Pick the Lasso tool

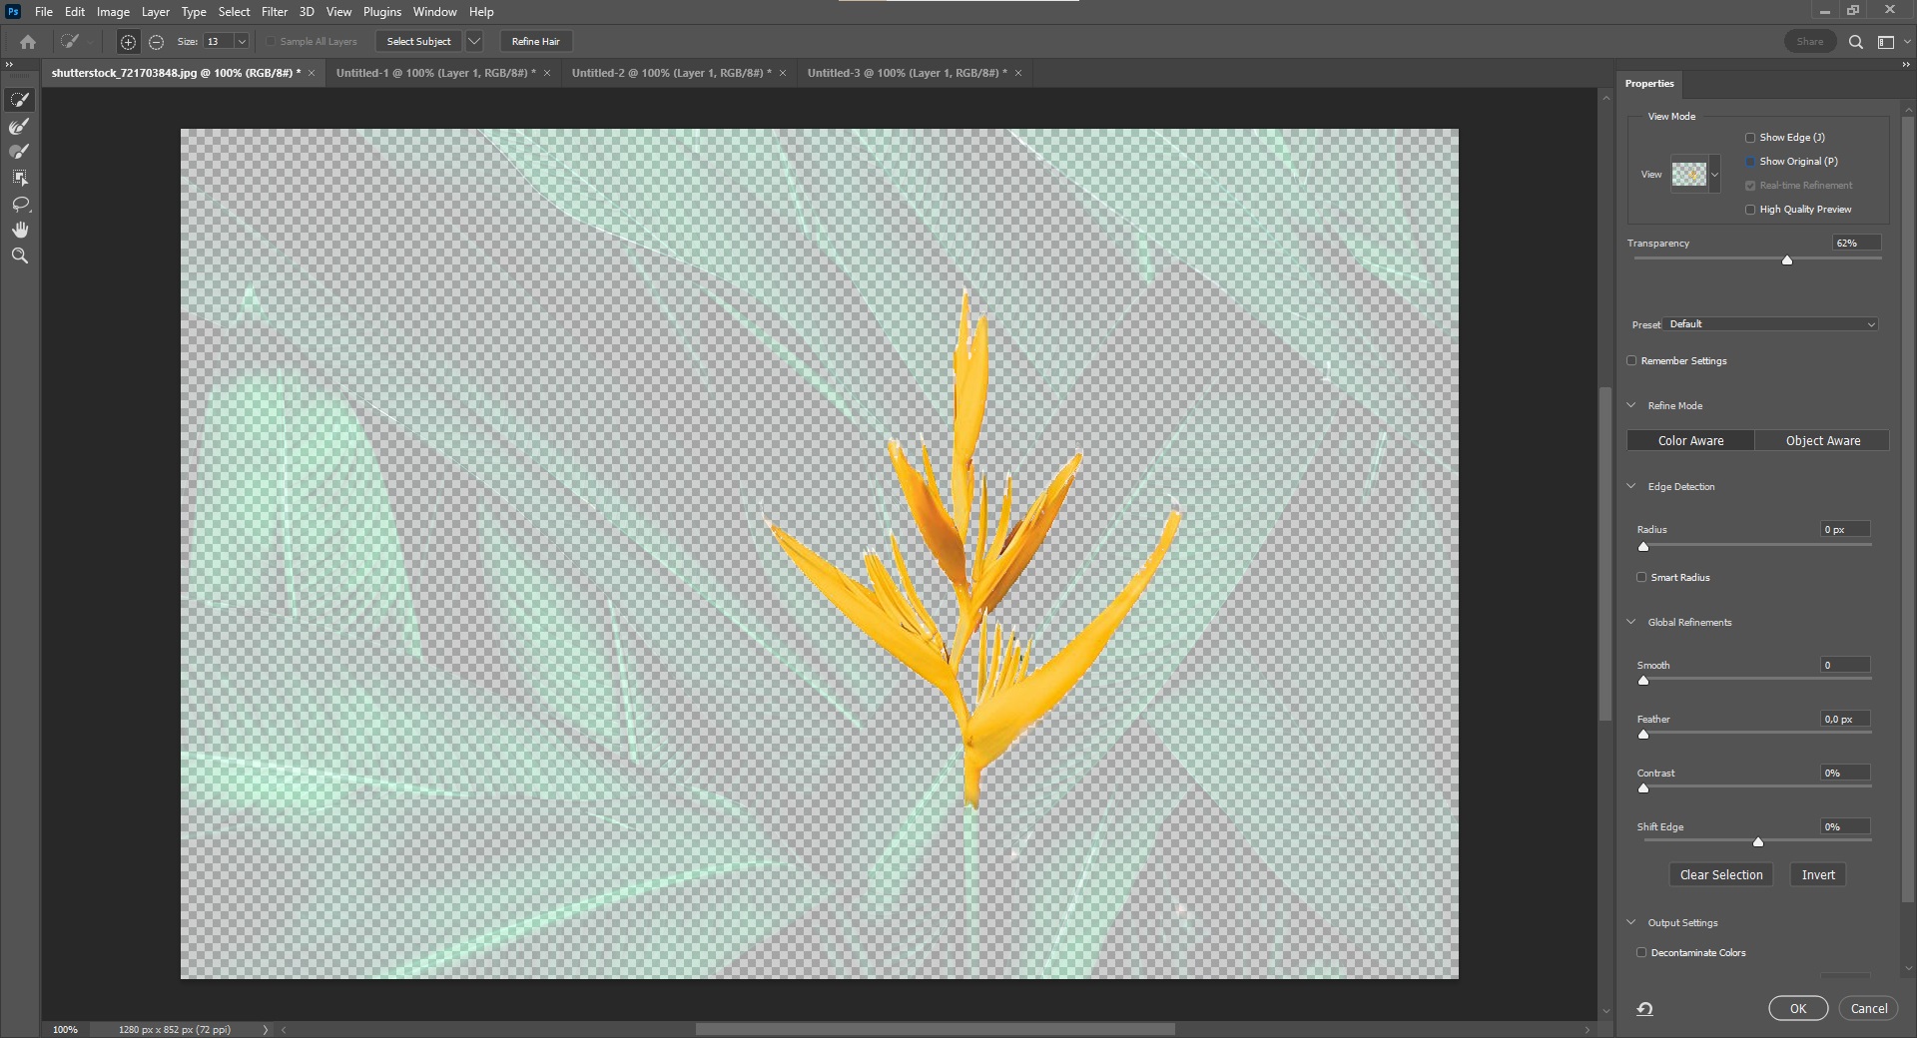[19, 204]
